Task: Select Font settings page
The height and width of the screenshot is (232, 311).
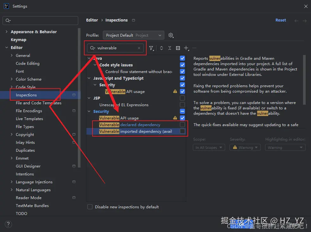Action: 20,71
